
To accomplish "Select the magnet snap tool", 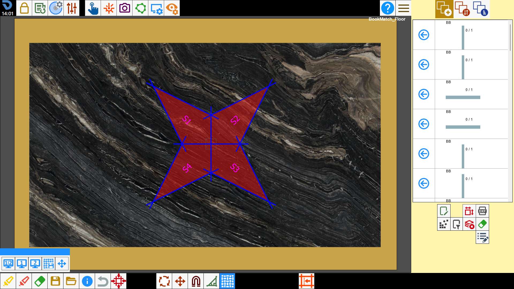I will [x=196, y=281].
